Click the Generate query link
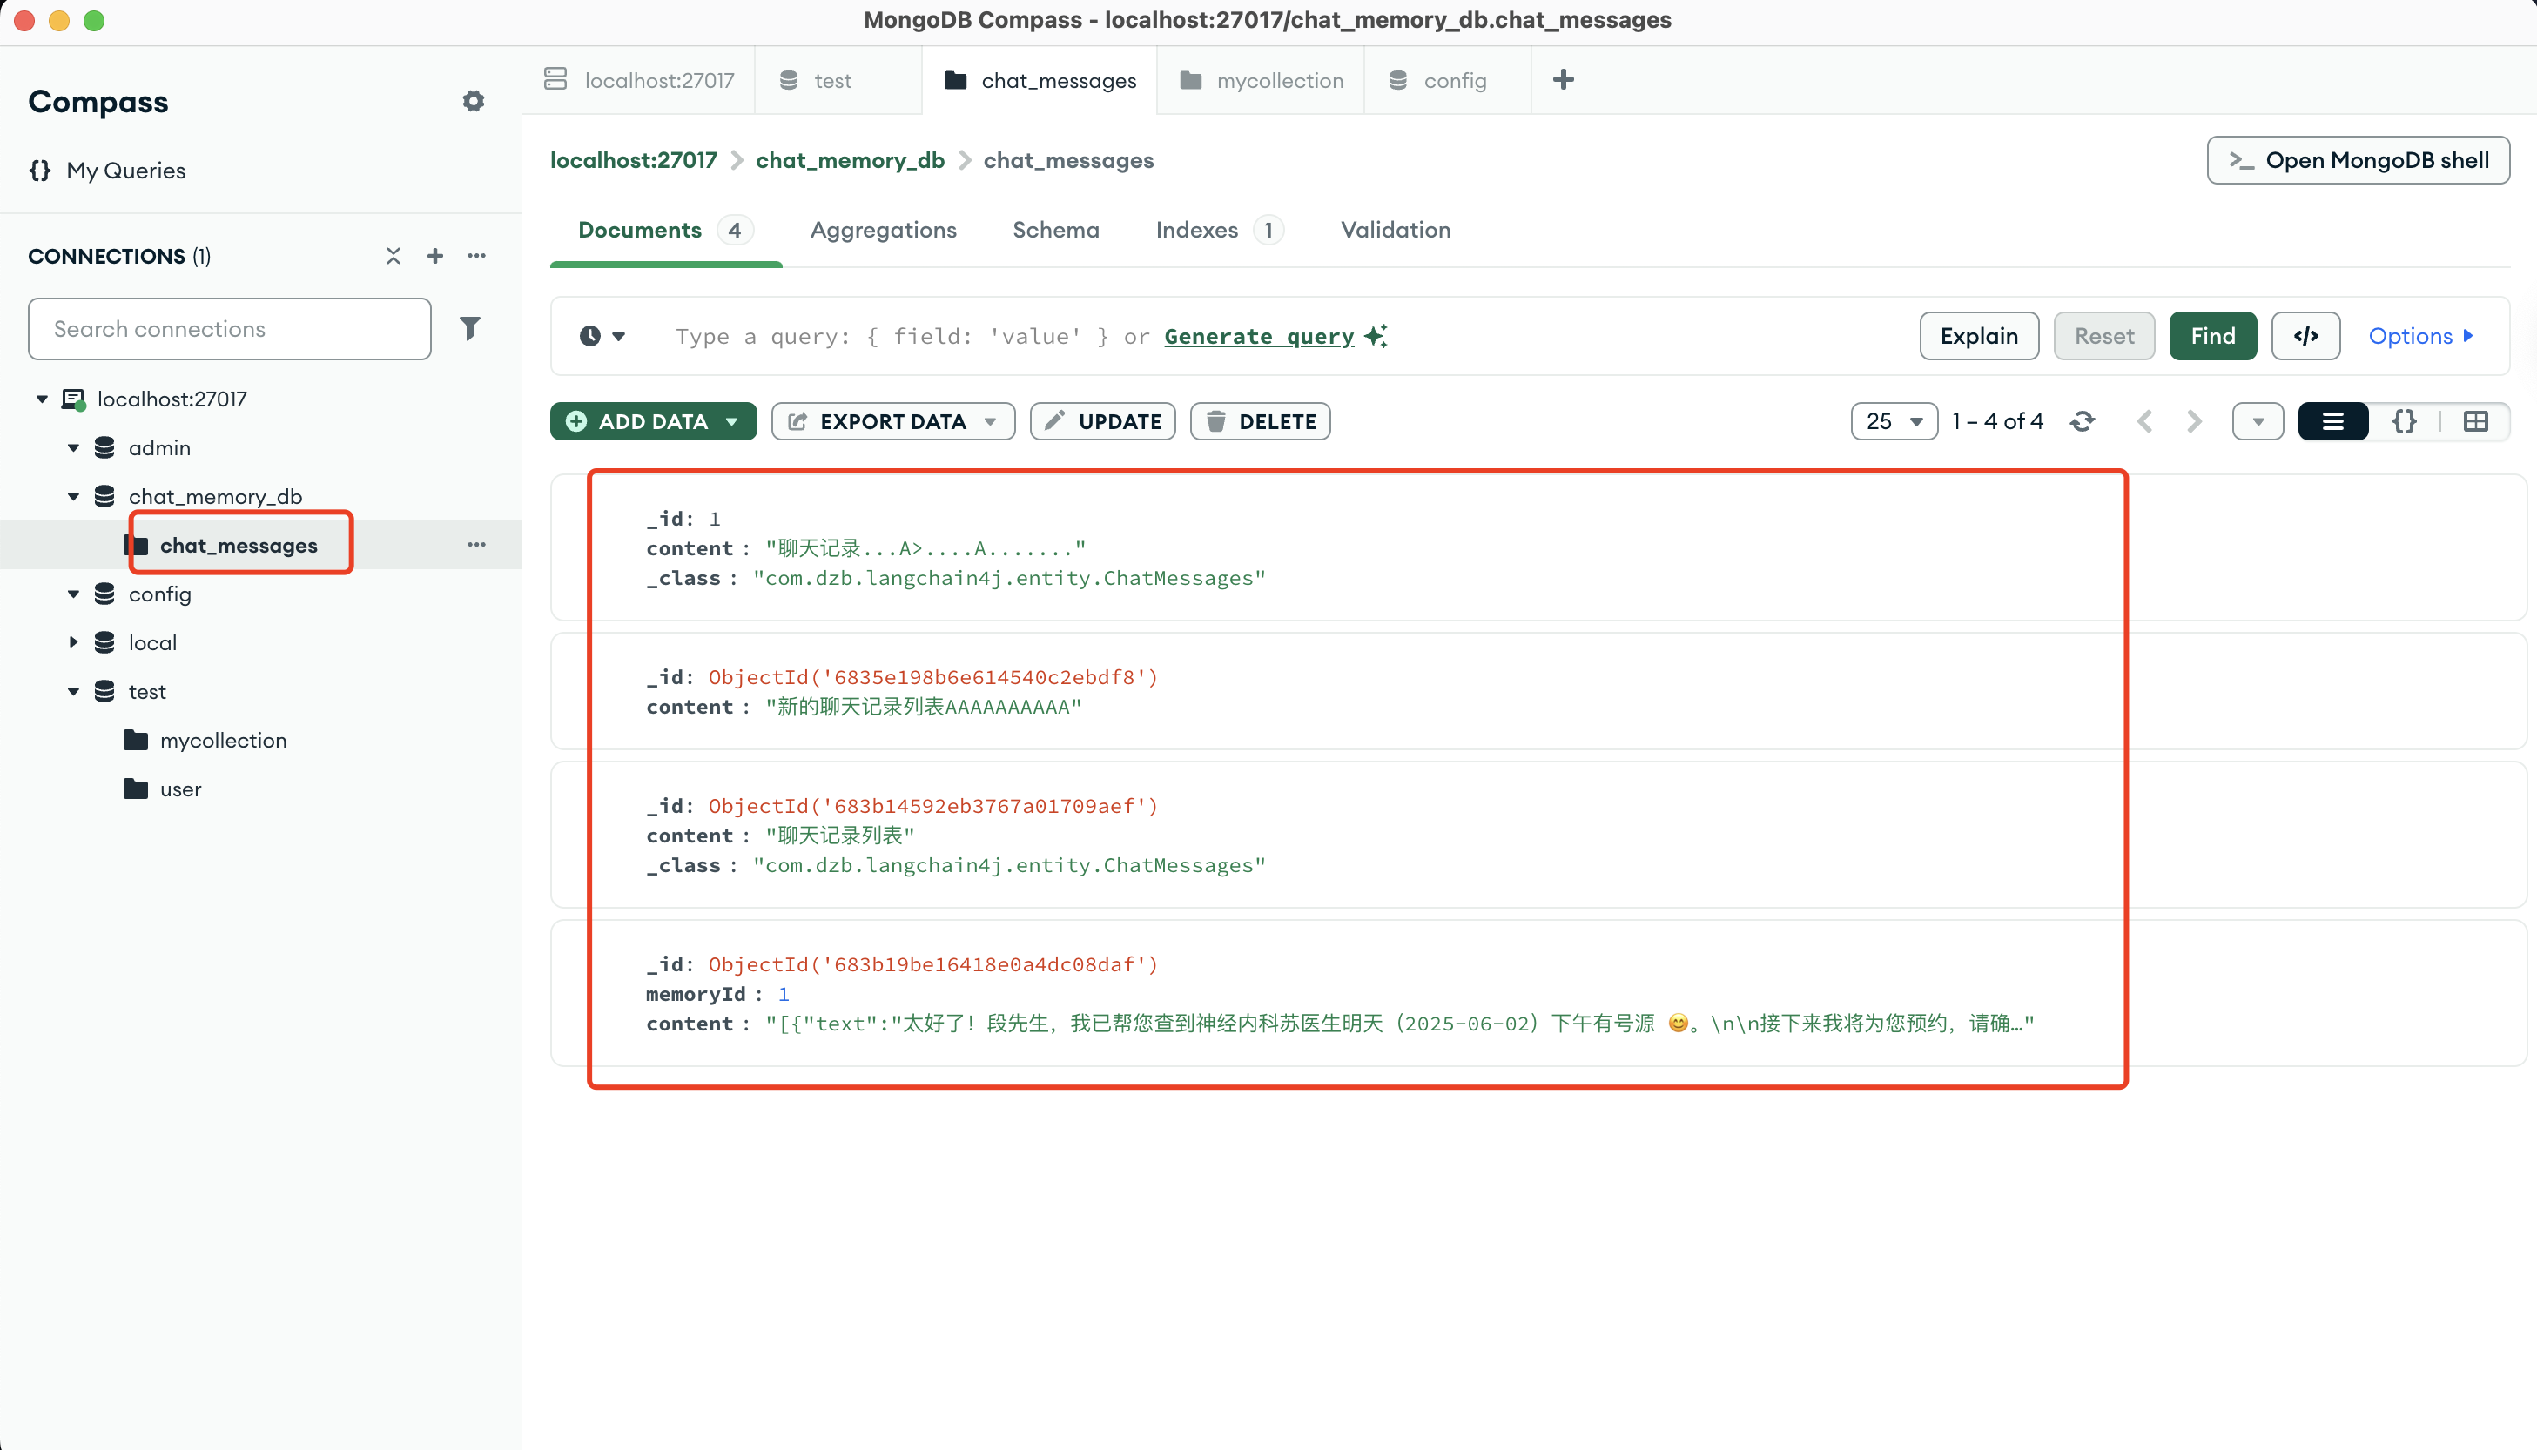 click(x=1259, y=337)
